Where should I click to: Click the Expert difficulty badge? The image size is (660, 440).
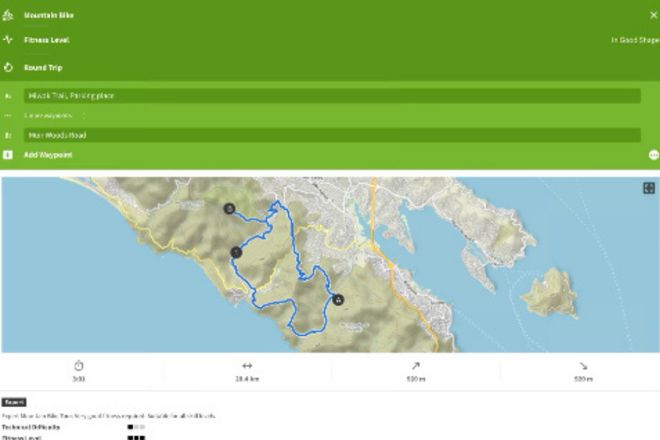coord(14,402)
